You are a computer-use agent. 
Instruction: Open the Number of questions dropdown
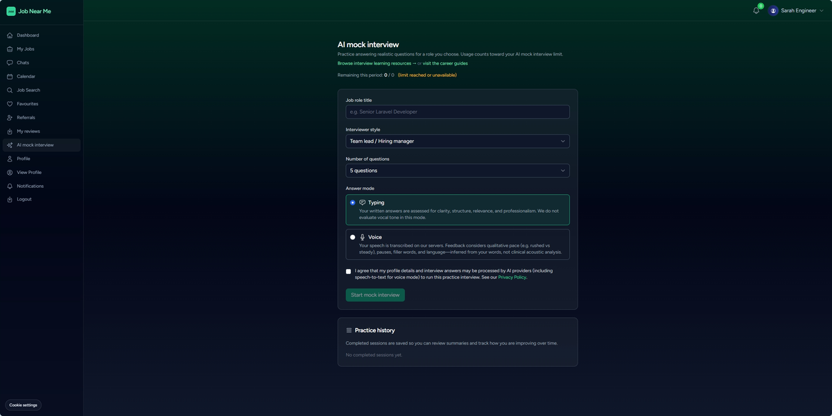click(x=458, y=171)
